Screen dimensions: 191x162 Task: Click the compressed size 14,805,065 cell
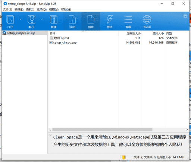click(133, 43)
